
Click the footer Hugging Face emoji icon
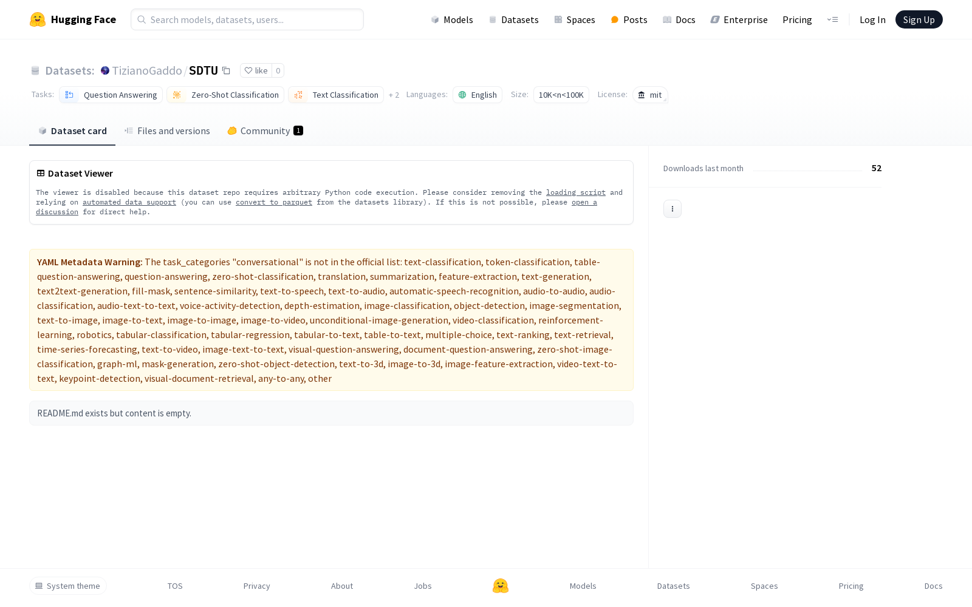(x=501, y=586)
